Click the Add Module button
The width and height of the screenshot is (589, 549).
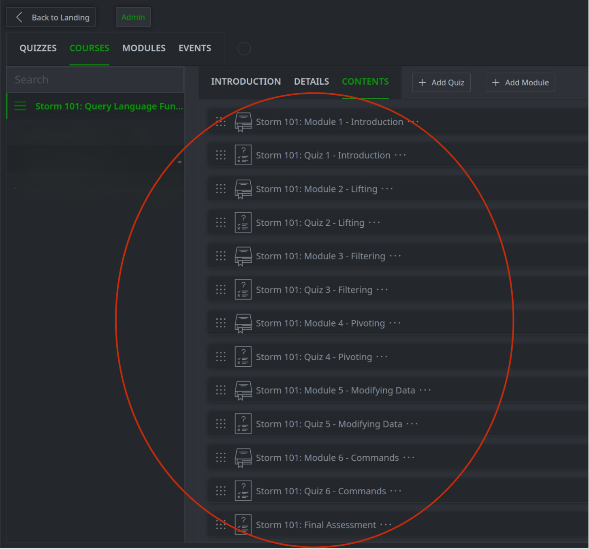pos(520,83)
